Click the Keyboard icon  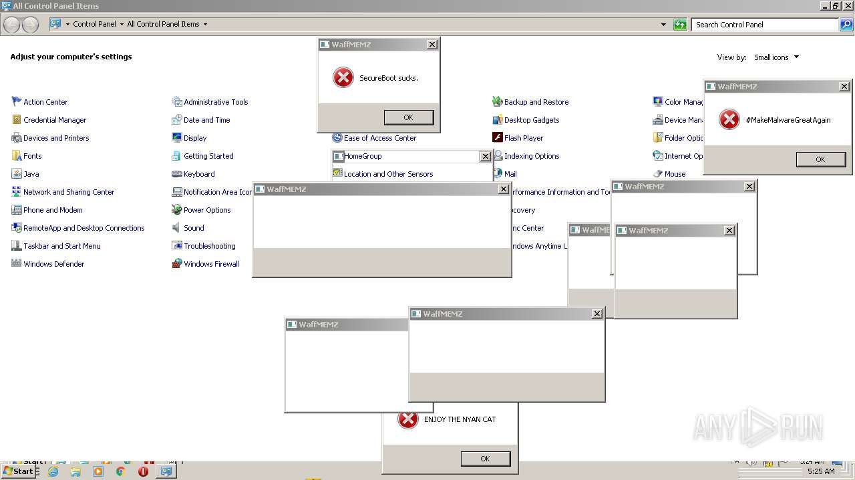point(177,174)
